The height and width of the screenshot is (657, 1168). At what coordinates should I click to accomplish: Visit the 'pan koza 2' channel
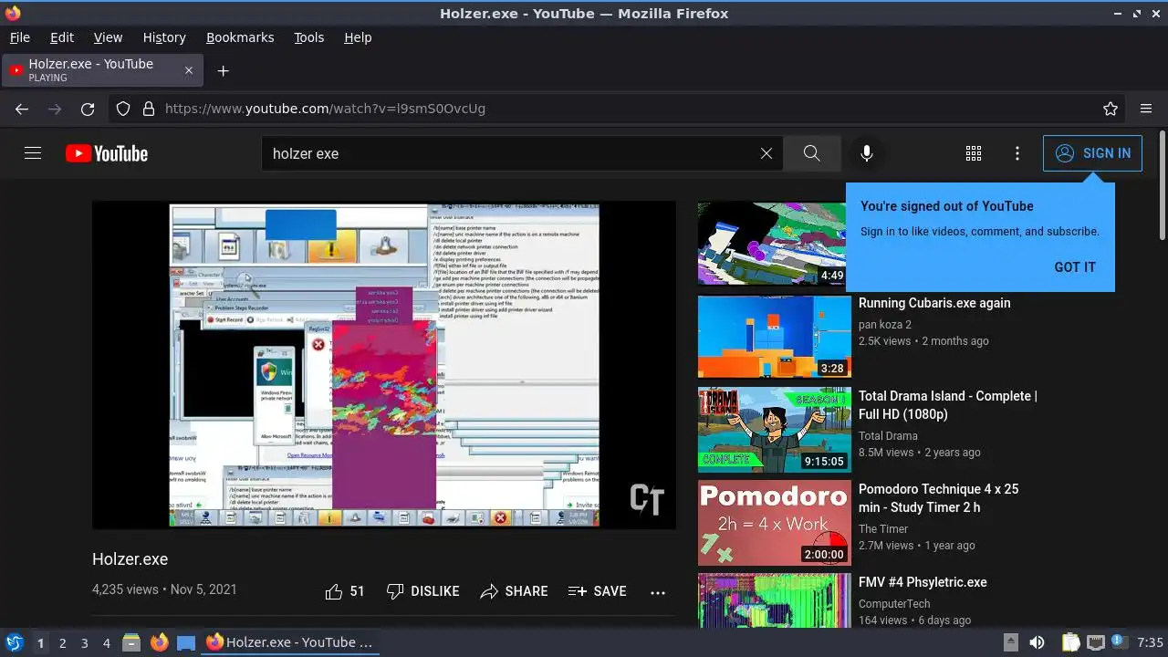(885, 325)
